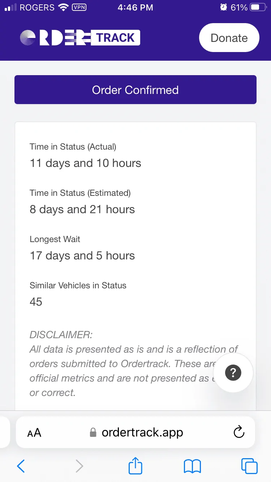
Task: Tap the Time in Status (Estimated) value
Action: pos(82,209)
